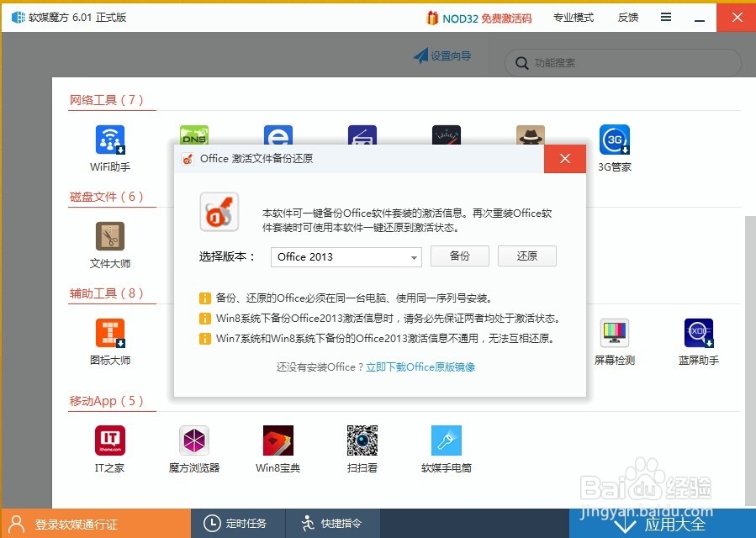Launch the blue browser 'e' network tool
The width and height of the screenshot is (756, 538).
[x=278, y=135]
